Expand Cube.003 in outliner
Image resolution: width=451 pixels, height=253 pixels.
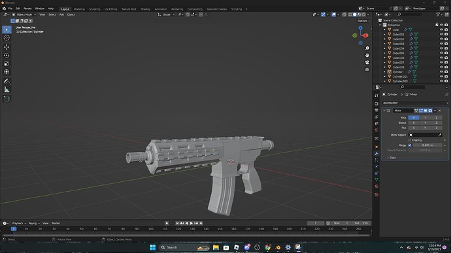pyautogui.click(x=384, y=44)
